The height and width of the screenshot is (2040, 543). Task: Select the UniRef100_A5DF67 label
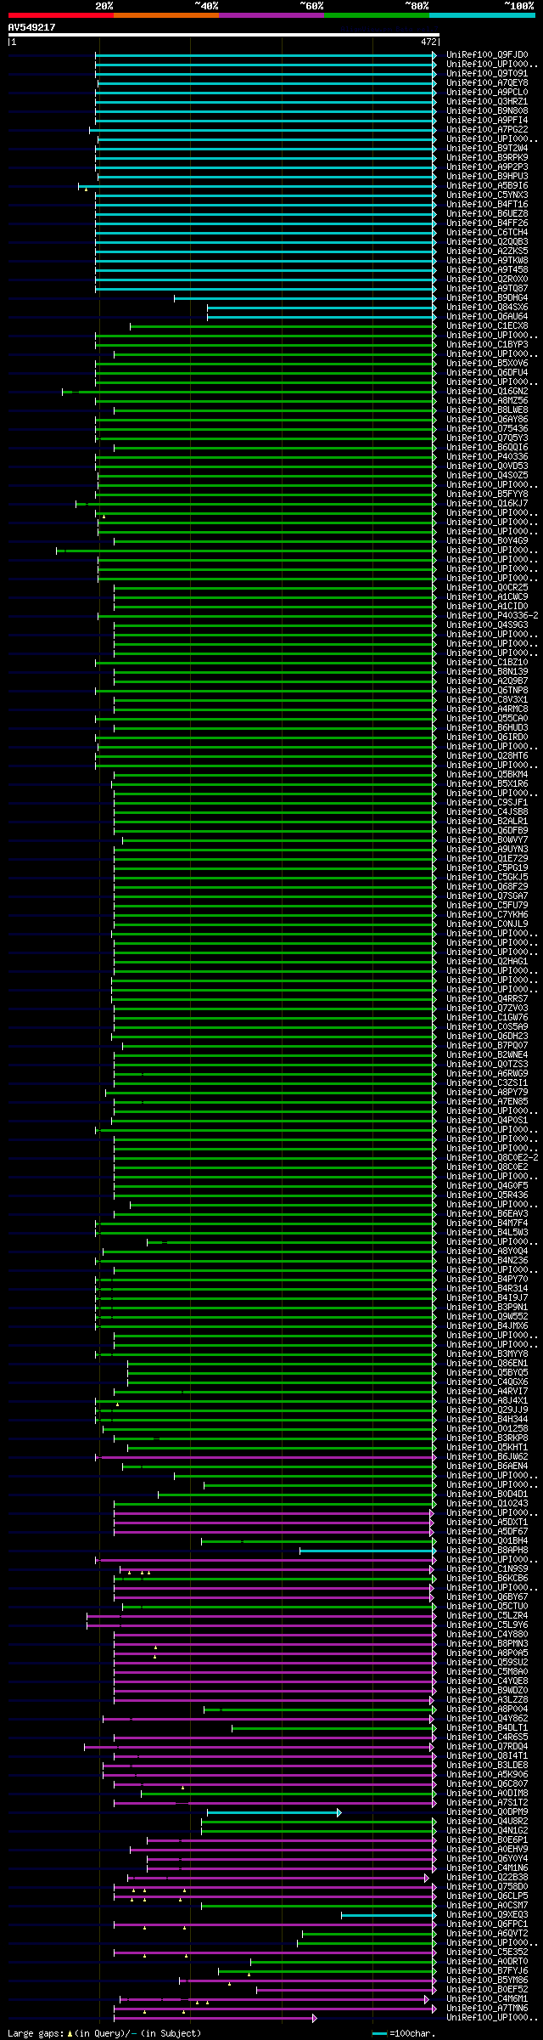[487, 1532]
